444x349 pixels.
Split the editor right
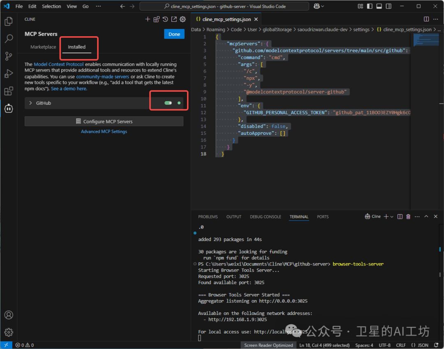(x=426, y=19)
